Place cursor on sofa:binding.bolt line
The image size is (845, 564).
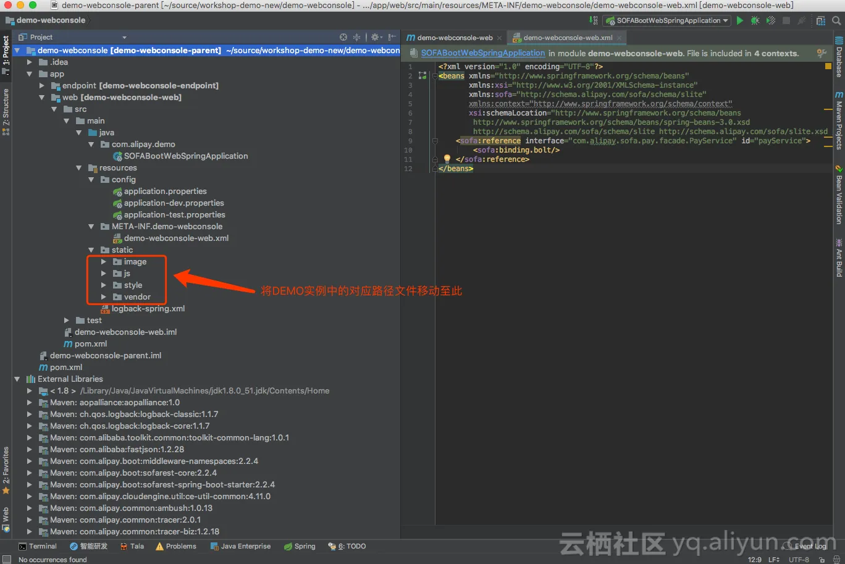coord(516,150)
